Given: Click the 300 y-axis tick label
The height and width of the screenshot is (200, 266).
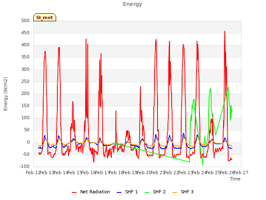Looking at the screenshot, I should (25, 69).
